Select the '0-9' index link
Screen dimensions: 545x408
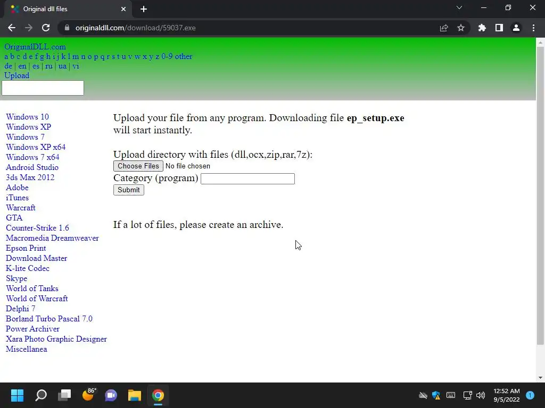[x=167, y=56]
